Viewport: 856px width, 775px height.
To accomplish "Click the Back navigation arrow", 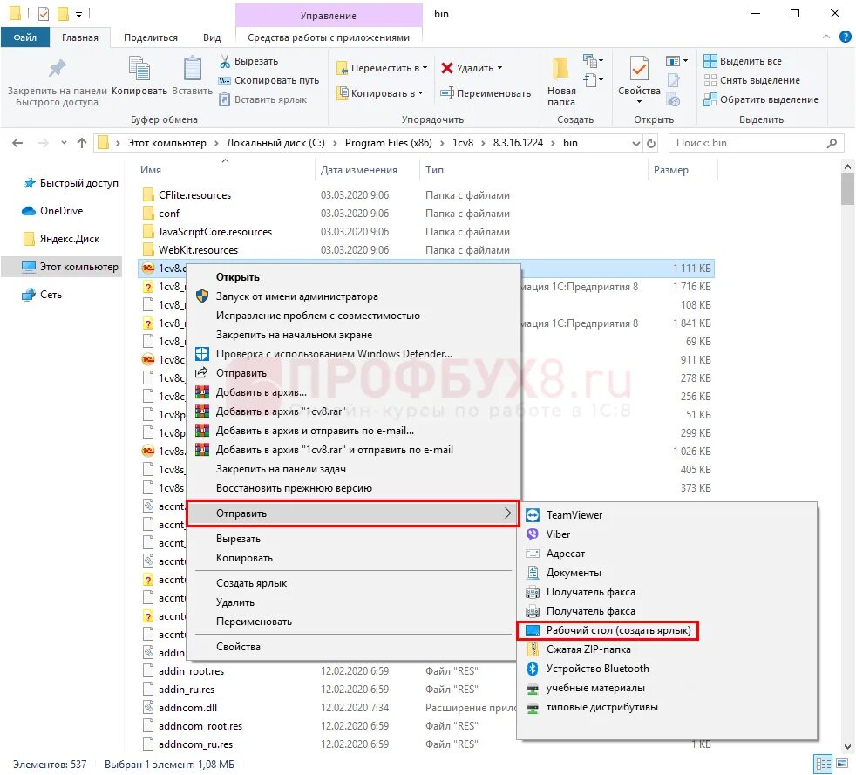I will pos(17,143).
